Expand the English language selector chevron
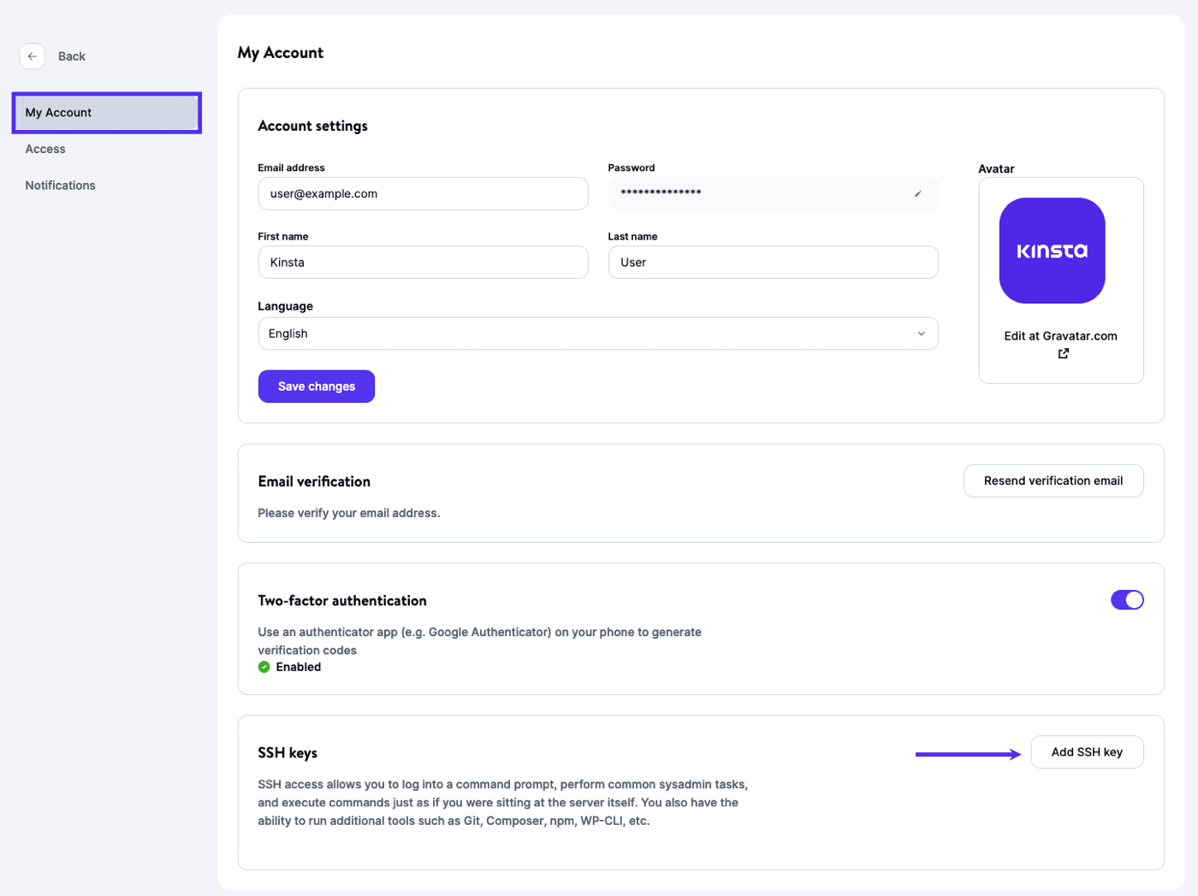Viewport: 1198px width, 896px height. (x=920, y=333)
